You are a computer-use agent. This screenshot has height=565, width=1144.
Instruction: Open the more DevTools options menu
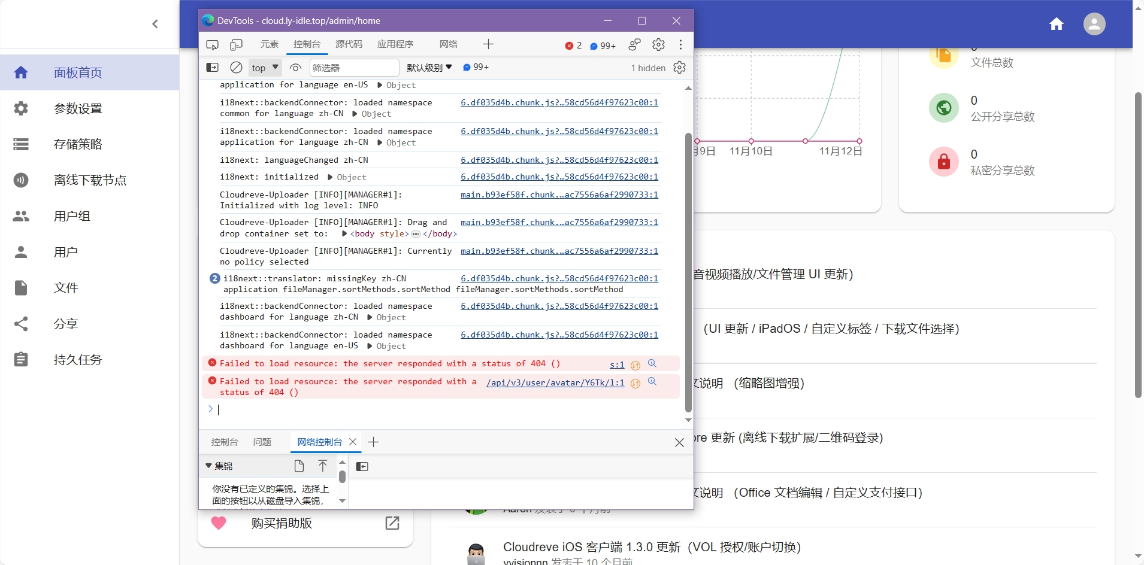coord(680,44)
